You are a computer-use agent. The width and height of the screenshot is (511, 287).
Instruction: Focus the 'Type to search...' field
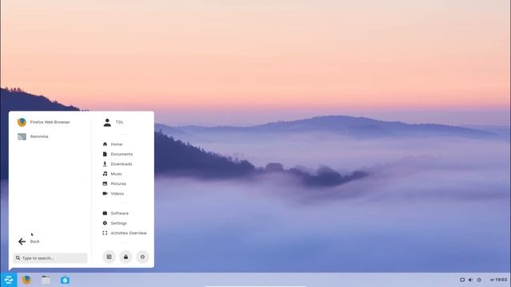(x=50, y=258)
